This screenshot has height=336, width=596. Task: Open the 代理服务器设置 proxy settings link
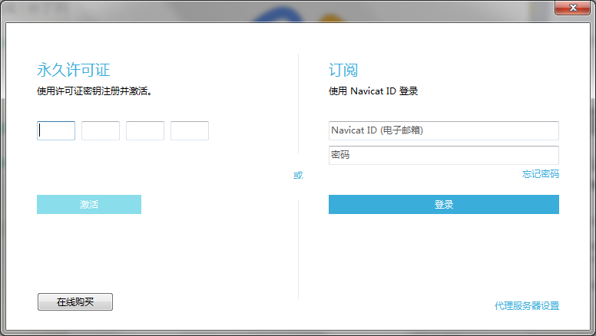pyautogui.click(x=527, y=305)
